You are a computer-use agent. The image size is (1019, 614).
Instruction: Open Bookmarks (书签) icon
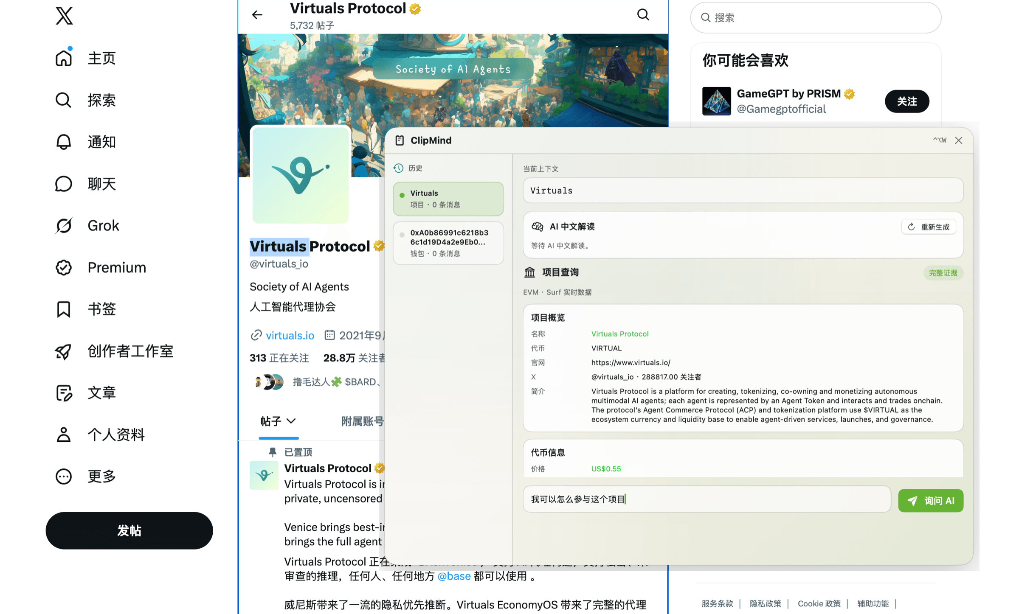(64, 309)
